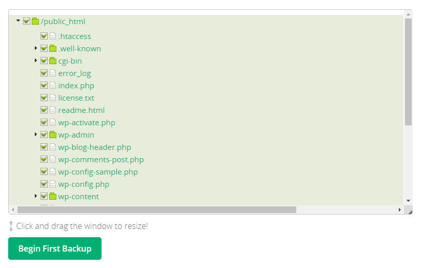This screenshot has height=268, width=425.
Task: Click the wp-comments-post.php file name
Action: tap(101, 160)
